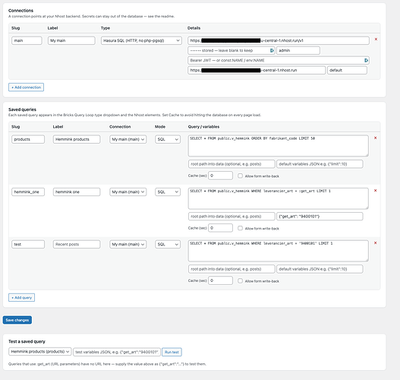
Task: Remove the hemmink_one saved query row
Action: 375,191
